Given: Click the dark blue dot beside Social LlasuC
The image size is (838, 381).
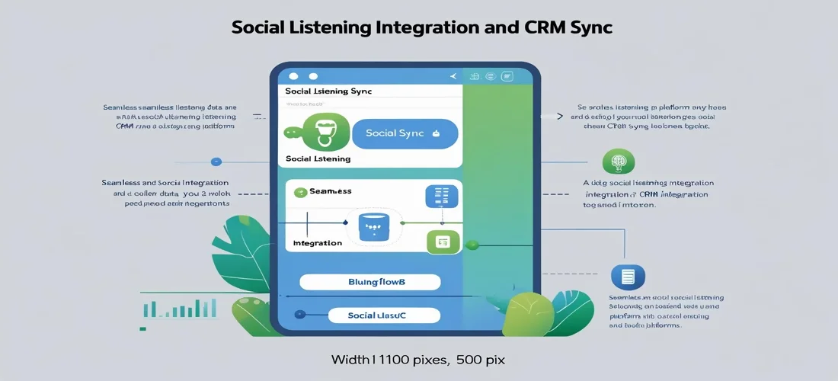Looking at the screenshot, I should pyautogui.click(x=300, y=315).
